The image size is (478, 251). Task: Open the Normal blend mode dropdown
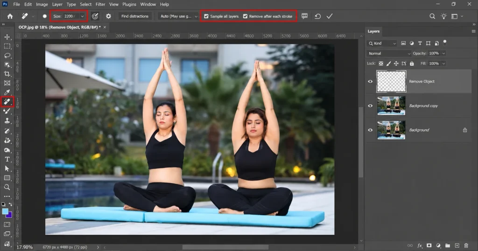tap(389, 53)
